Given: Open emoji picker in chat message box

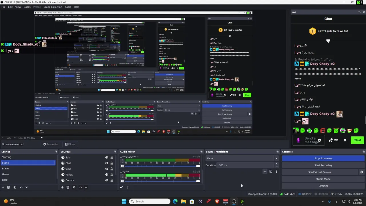Looking at the screenshot, I should click(x=319, y=140).
